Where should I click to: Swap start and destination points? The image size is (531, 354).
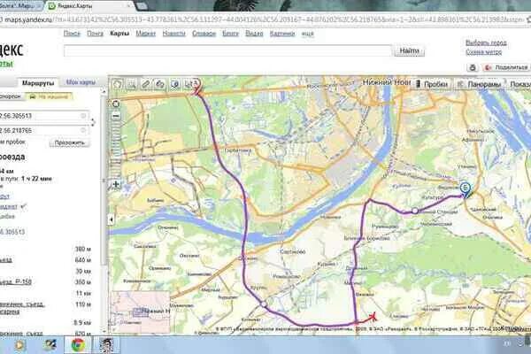click(x=93, y=123)
